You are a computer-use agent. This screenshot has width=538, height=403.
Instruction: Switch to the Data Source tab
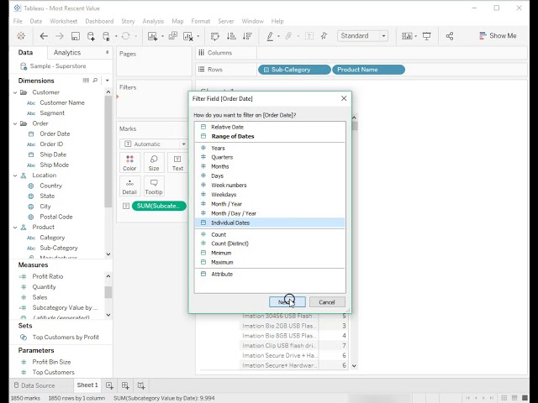coord(34,385)
